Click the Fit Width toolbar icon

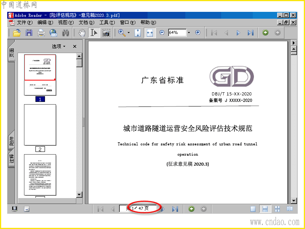point(149,33)
